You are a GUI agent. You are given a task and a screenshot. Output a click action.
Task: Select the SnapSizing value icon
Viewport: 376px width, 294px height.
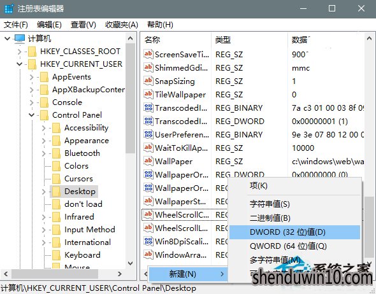tap(148, 81)
